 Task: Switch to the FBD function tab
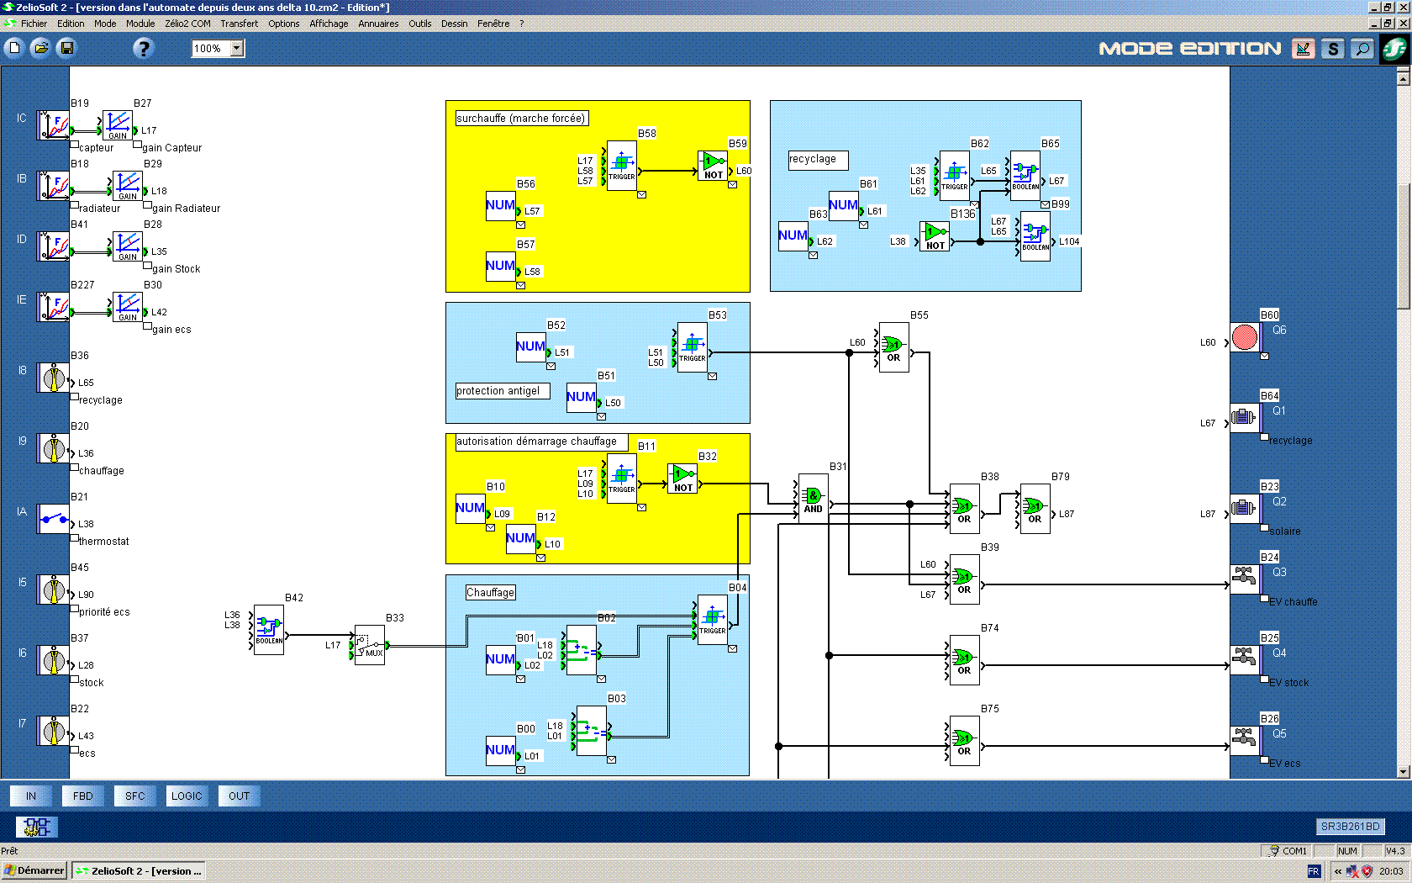coord(82,796)
